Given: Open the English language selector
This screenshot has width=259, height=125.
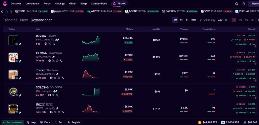Looking at the screenshot, I should [74, 122].
